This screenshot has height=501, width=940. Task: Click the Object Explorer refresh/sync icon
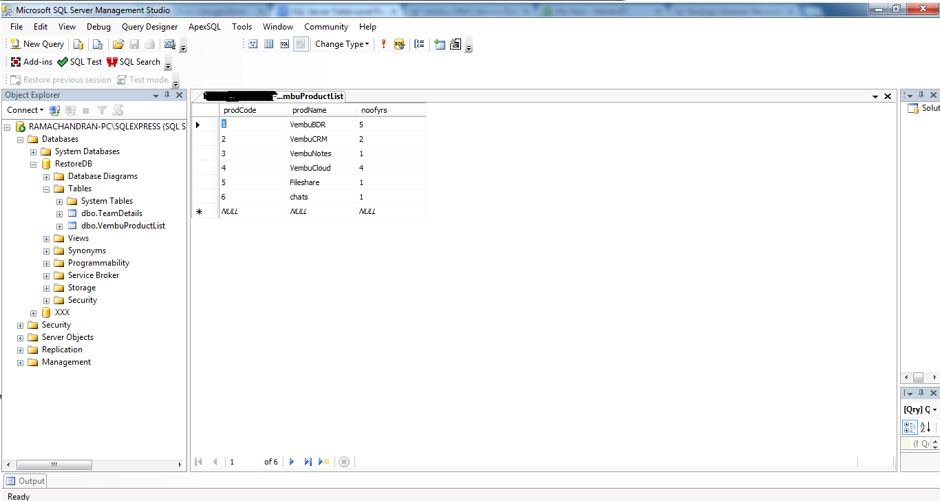tap(118, 110)
